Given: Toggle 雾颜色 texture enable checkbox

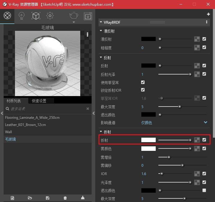Looking at the screenshot, I should [204, 148].
